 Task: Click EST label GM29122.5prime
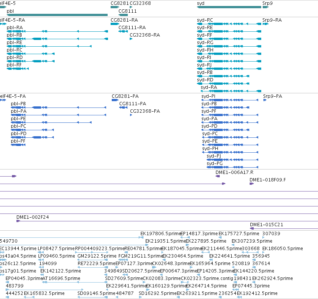point(97,256)
